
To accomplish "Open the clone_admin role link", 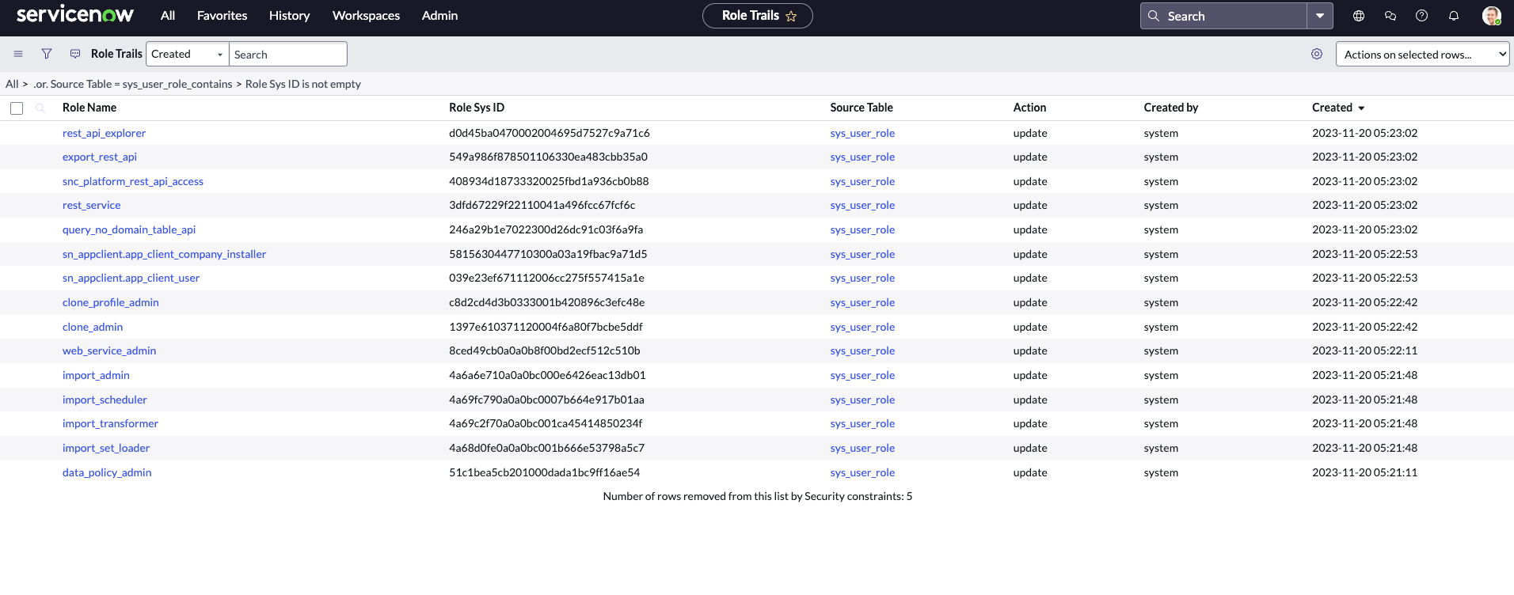I will tap(93, 327).
